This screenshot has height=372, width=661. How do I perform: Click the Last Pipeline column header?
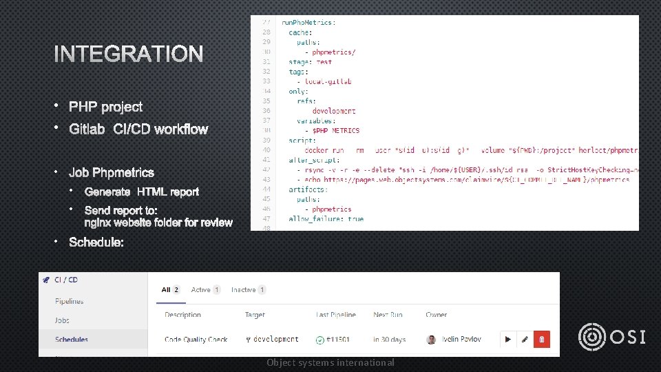click(x=335, y=315)
